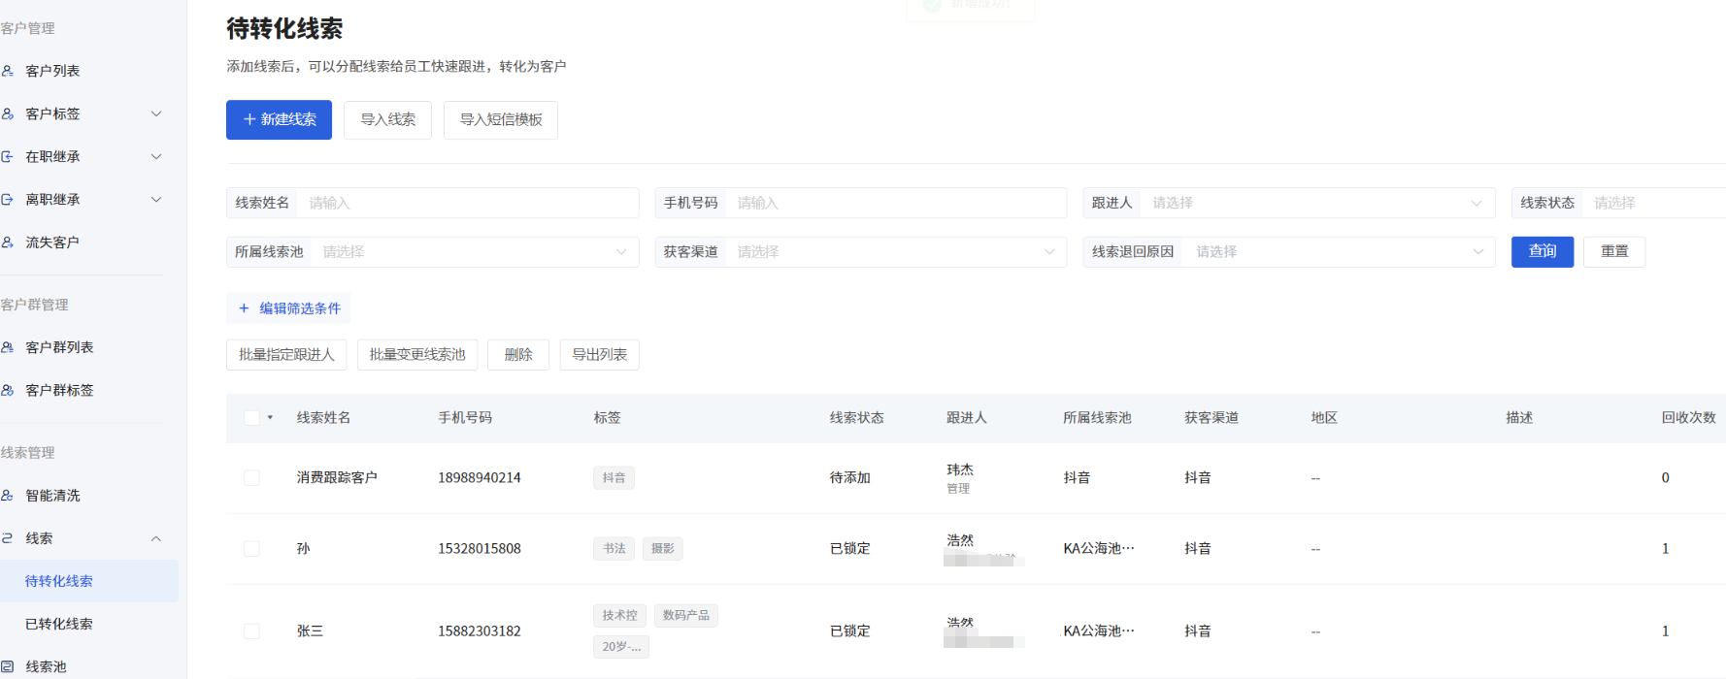This screenshot has height=679, width=1726.
Task: Open the 线索状态 filter dropdown
Action: (x=1619, y=203)
